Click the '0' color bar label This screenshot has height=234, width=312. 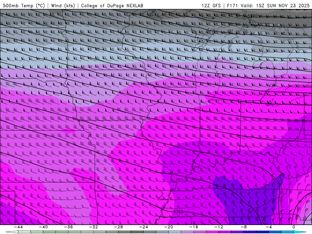tap(294, 227)
